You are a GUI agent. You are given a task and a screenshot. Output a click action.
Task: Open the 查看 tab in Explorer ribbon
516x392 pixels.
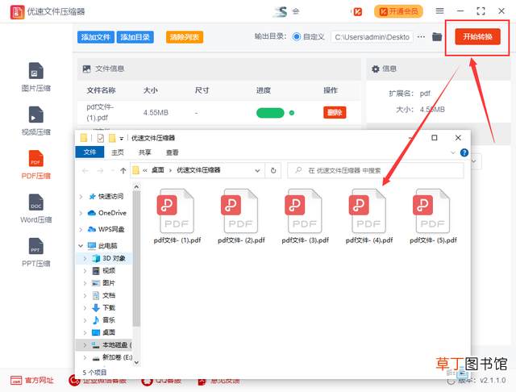click(172, 152)
